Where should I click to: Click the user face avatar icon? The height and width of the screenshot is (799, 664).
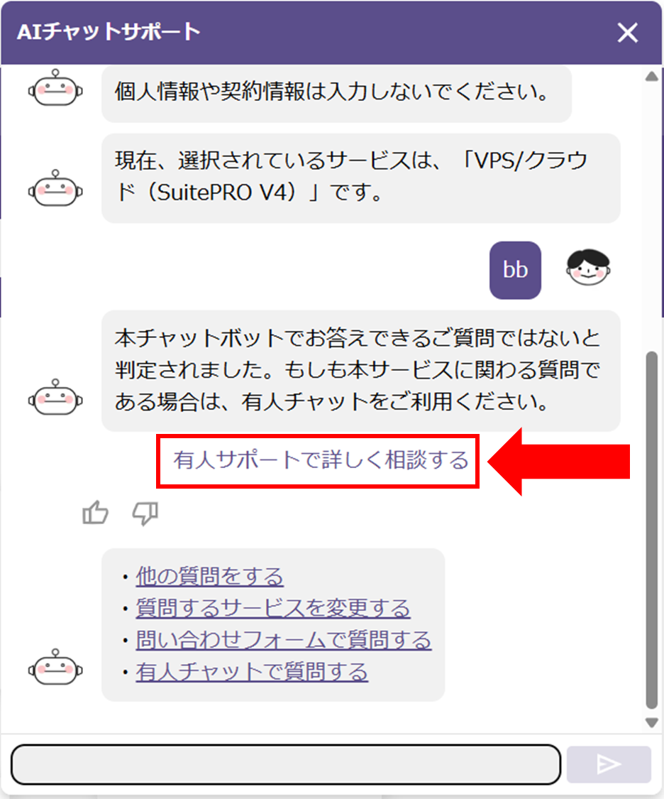[588, 267]
